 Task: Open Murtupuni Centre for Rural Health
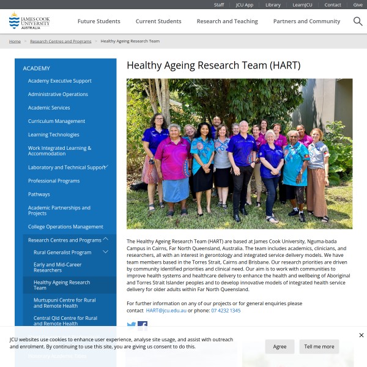tap(64, 303)
